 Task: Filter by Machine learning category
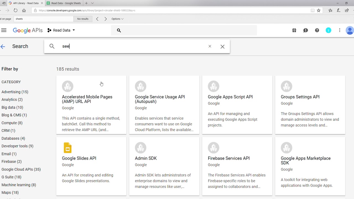19,185
